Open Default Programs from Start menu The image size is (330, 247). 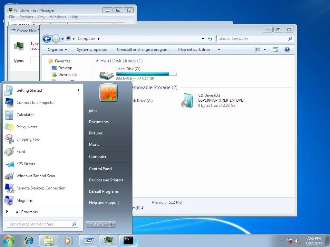coord(103,191)
